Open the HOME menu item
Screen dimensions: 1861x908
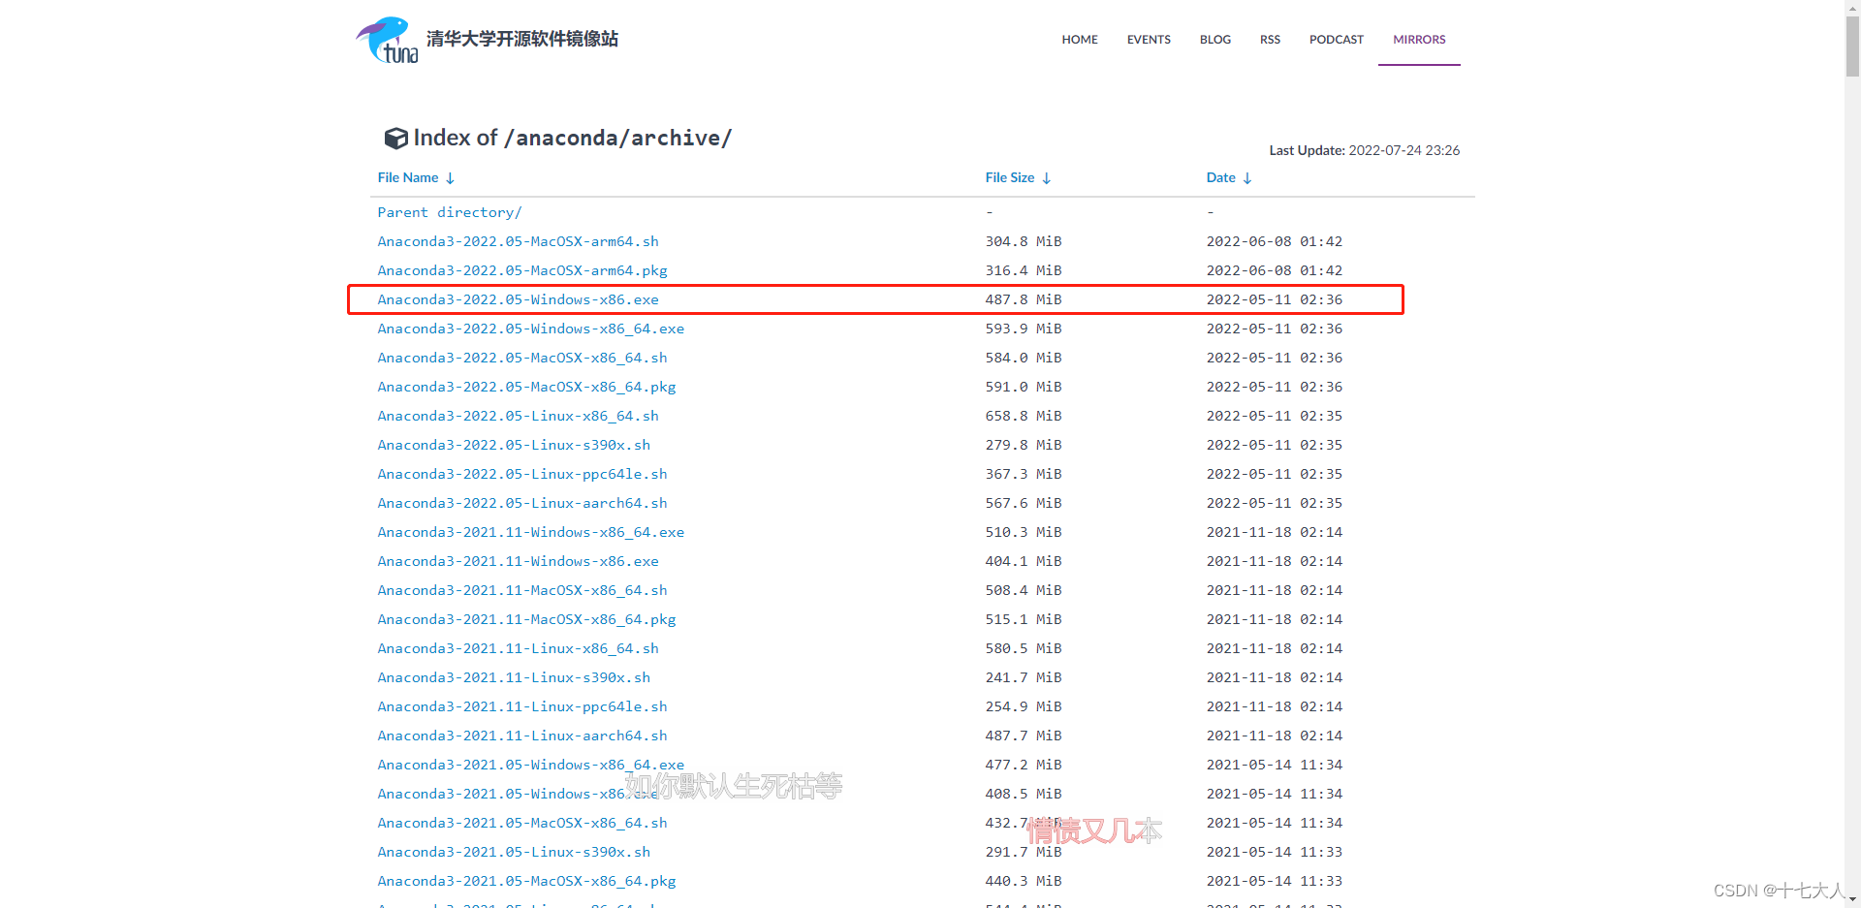pyautogui.click(x=1080, y=40)
